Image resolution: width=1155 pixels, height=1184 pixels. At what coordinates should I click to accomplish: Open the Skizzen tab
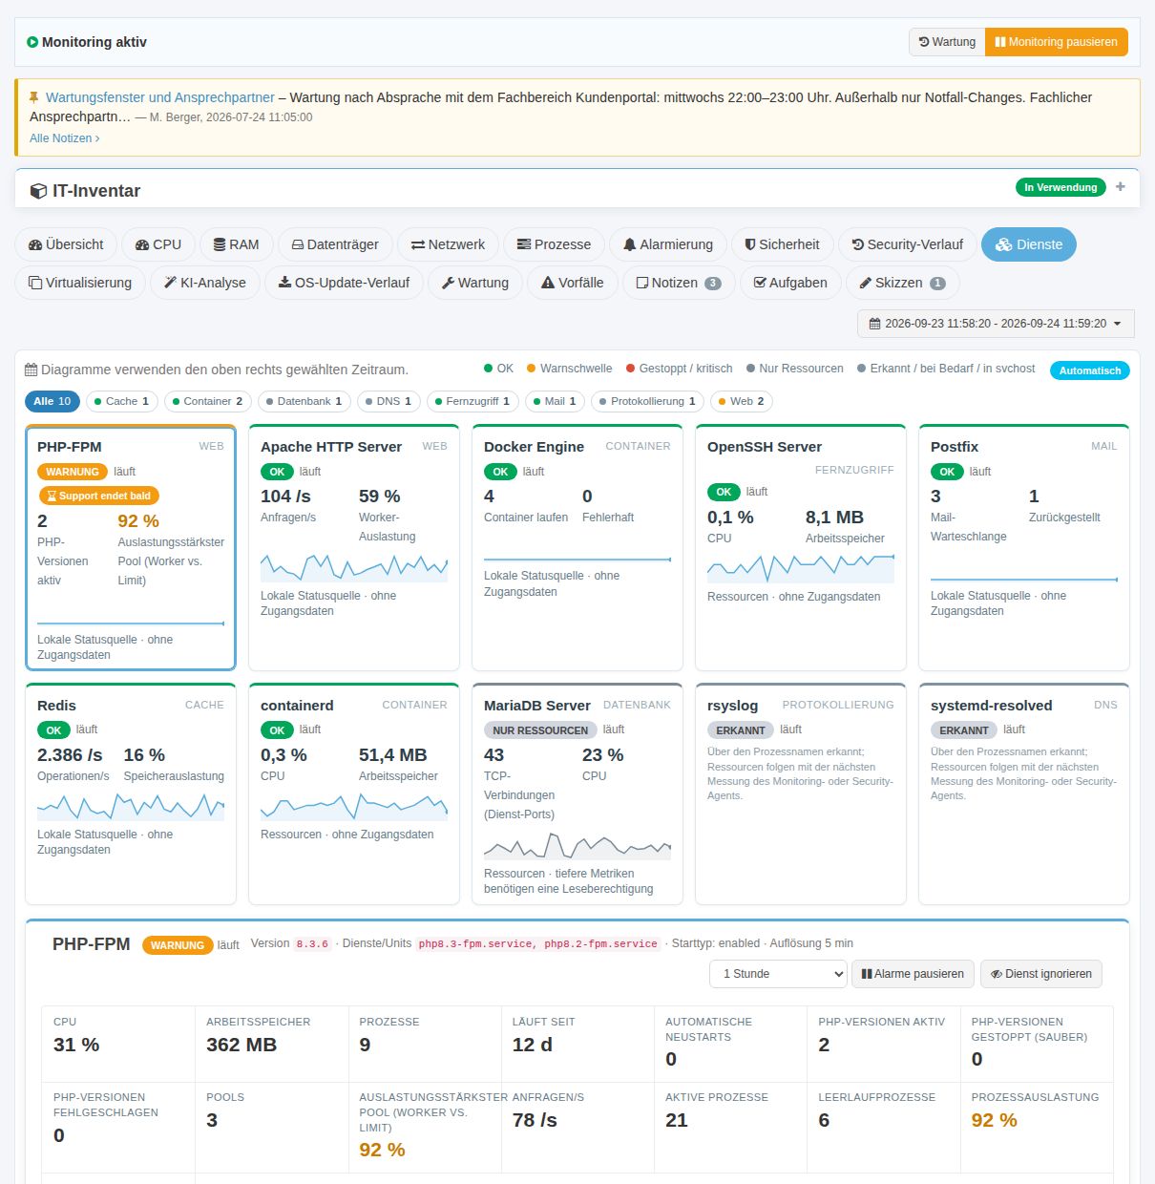point(902,283)
